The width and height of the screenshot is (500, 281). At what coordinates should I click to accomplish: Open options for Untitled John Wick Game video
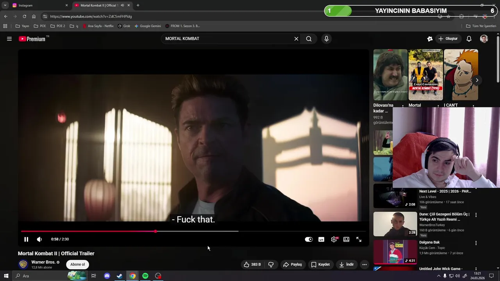[476, 269]
